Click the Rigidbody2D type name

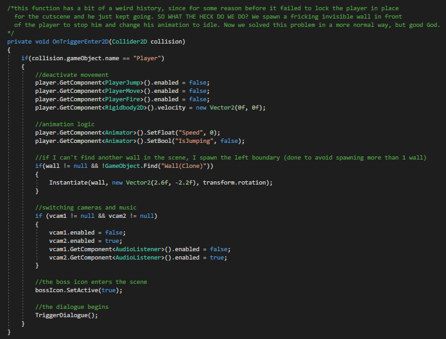tap(124, 108)
